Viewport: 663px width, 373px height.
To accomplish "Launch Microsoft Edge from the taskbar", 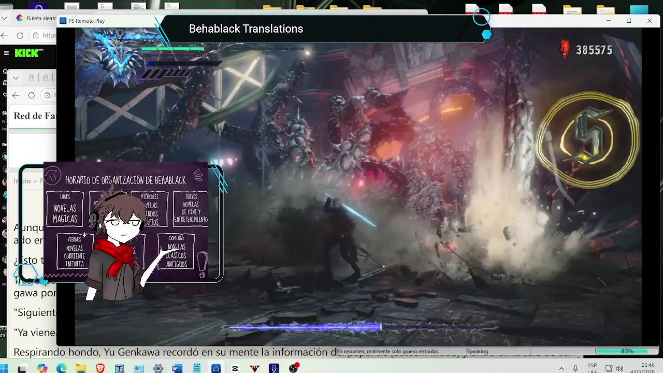I will pos(61,368).
